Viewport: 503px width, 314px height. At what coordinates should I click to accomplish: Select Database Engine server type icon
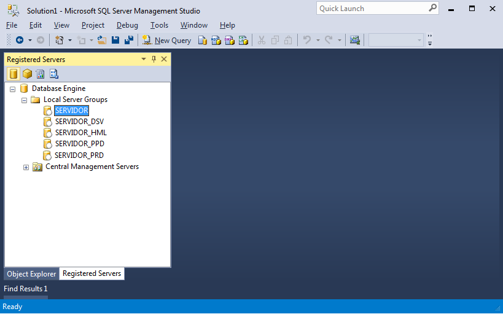point(14,74)
